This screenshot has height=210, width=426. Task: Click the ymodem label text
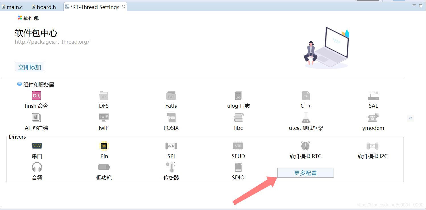click(373, 128)
